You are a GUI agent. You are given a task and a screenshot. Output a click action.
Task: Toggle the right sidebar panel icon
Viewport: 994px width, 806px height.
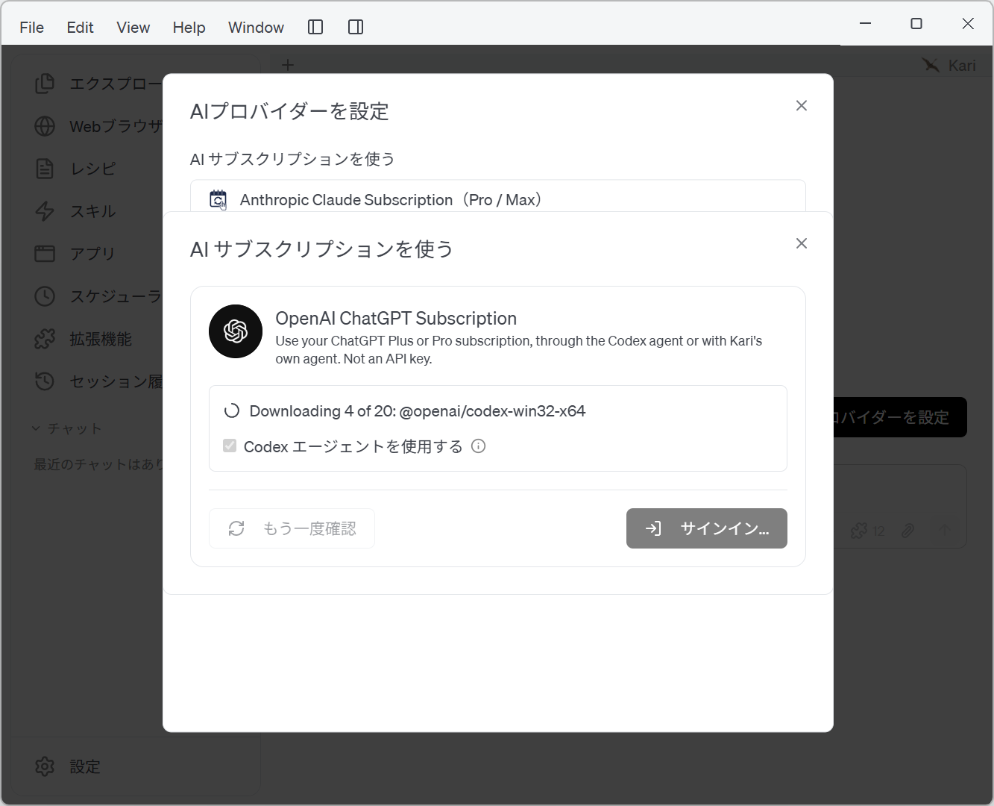click(356, 28)
